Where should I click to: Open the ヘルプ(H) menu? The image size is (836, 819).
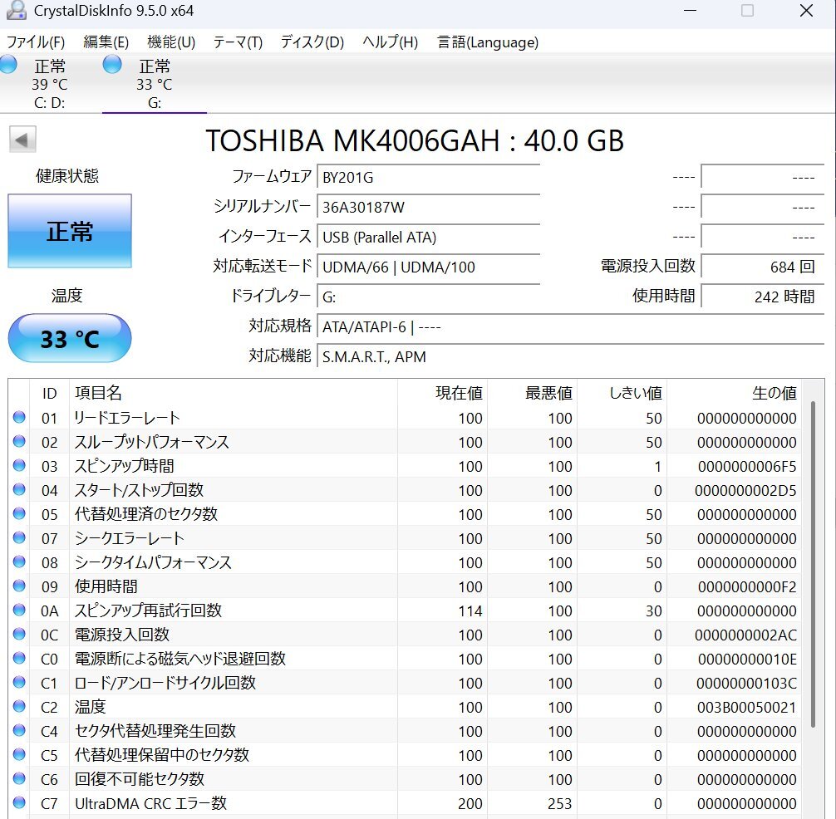pos(391,42)
